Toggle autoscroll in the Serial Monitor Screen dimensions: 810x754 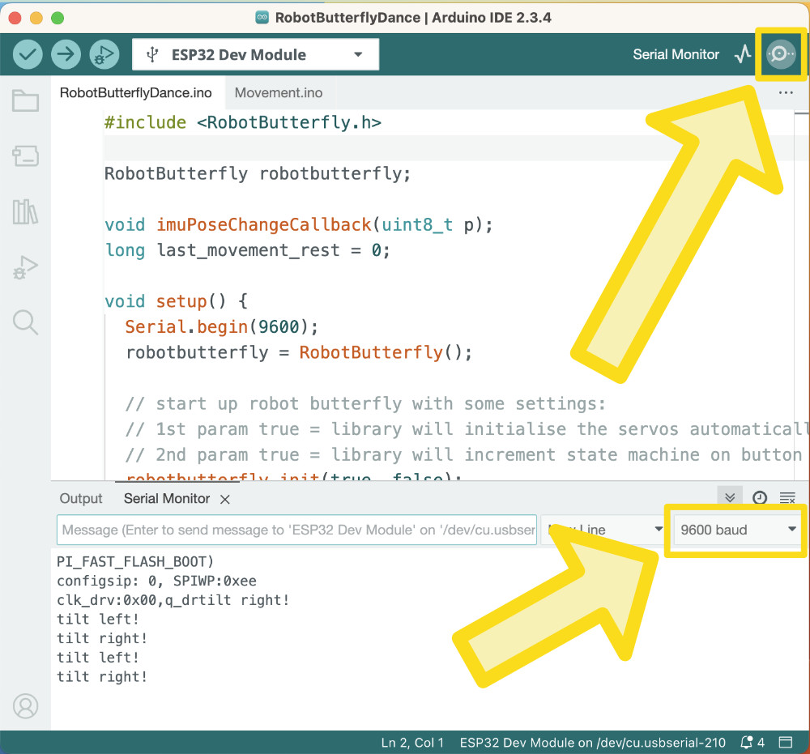coord(730,497)
